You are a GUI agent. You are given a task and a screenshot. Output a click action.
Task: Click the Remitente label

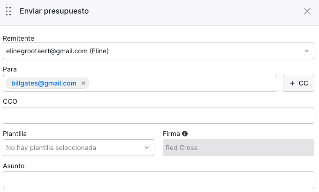[18, 38]
